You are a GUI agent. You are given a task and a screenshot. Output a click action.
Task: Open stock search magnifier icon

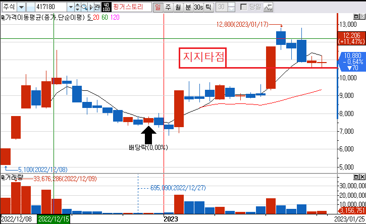[x=84, y=7]
